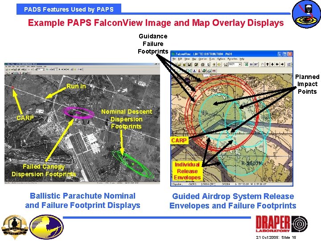The image size is (321, 241).
Task: Click the Open folder toolbar icon
Action: coord(180,65)
